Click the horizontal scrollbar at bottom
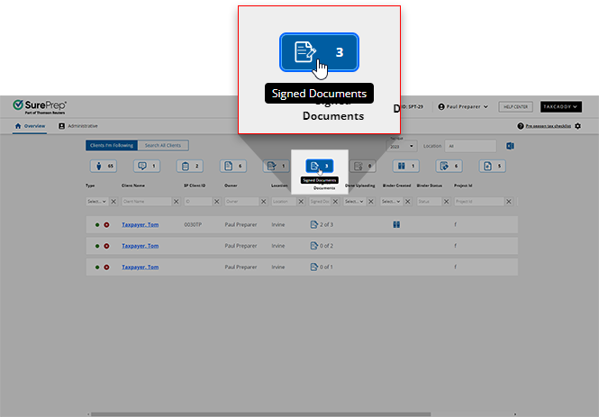 click(261, 414)
